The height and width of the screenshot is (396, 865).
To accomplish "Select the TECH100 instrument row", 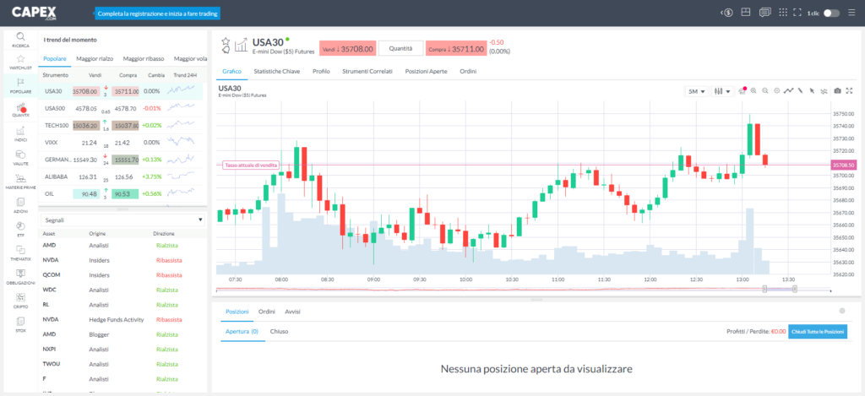I will click(121, 125).
